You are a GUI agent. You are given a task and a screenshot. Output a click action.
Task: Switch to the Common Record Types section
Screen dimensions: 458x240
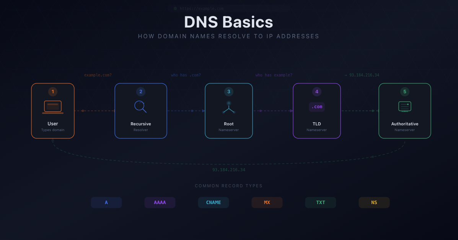click(228, 186)
